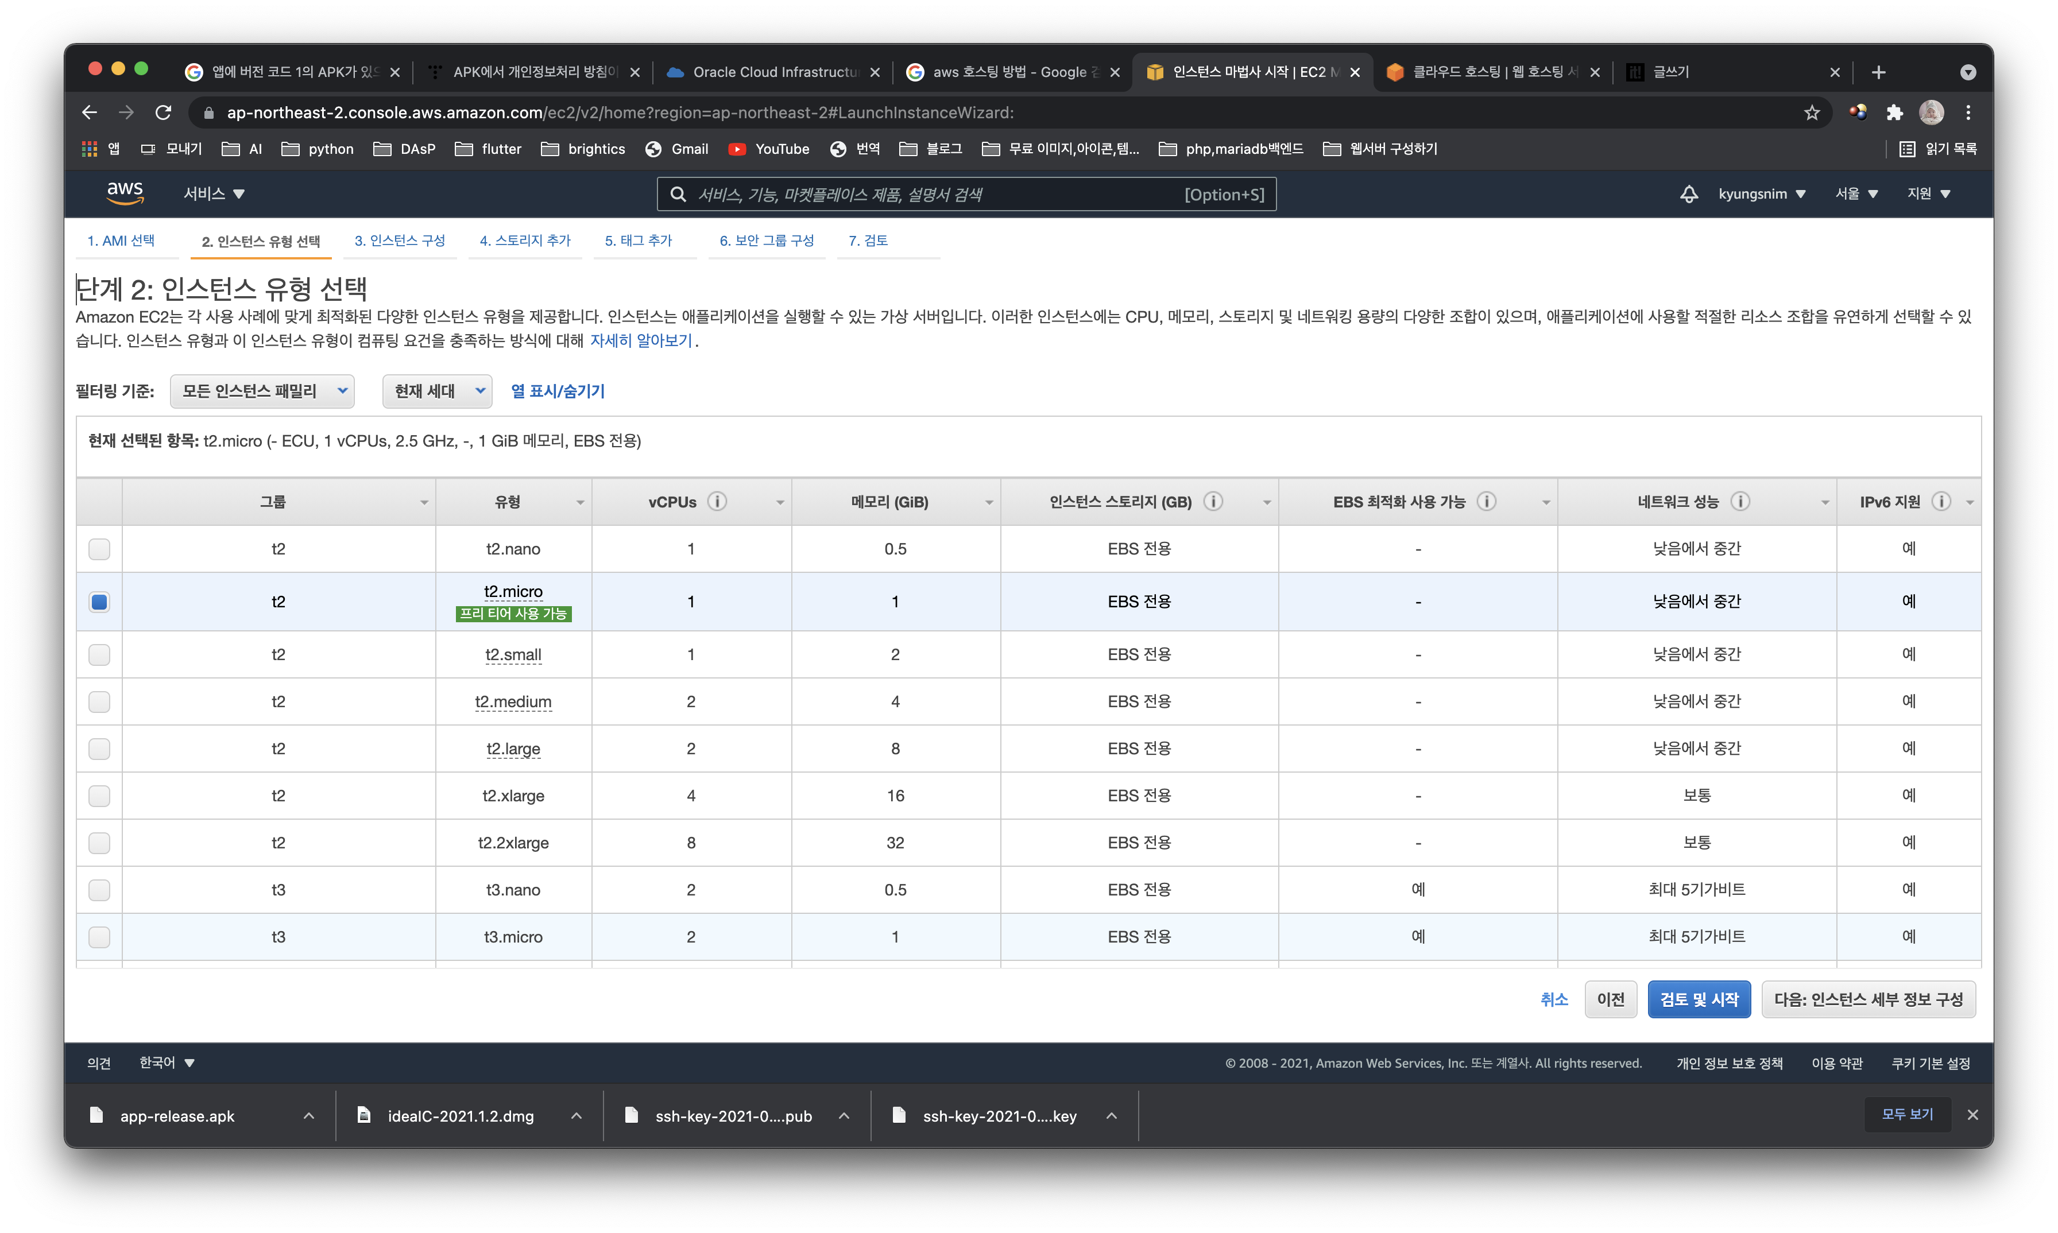Go to step 6 security group tab
The image size is (2058, 1233).
tap(767, 241)
